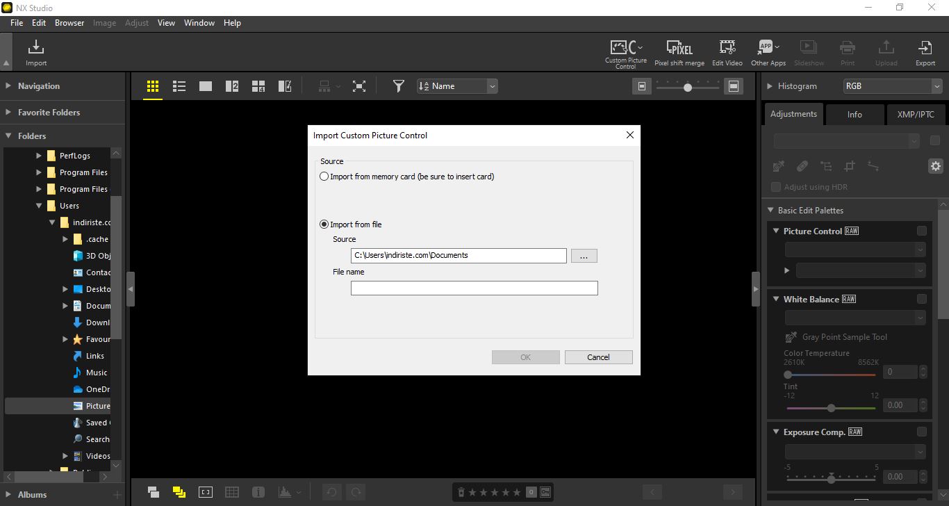Open the Window menu
This screenshot has height=506, width=949.
point(199,23)
